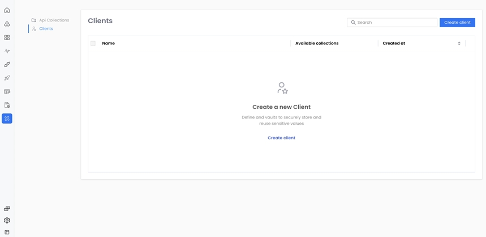486x237 pixels.
Task: Click the three-circles icon in sidebar
Action: [x=7, y=24]
